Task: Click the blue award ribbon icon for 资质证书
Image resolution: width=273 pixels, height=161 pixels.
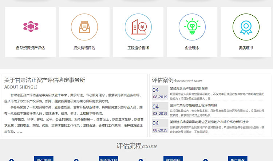Action: point(246,26)
